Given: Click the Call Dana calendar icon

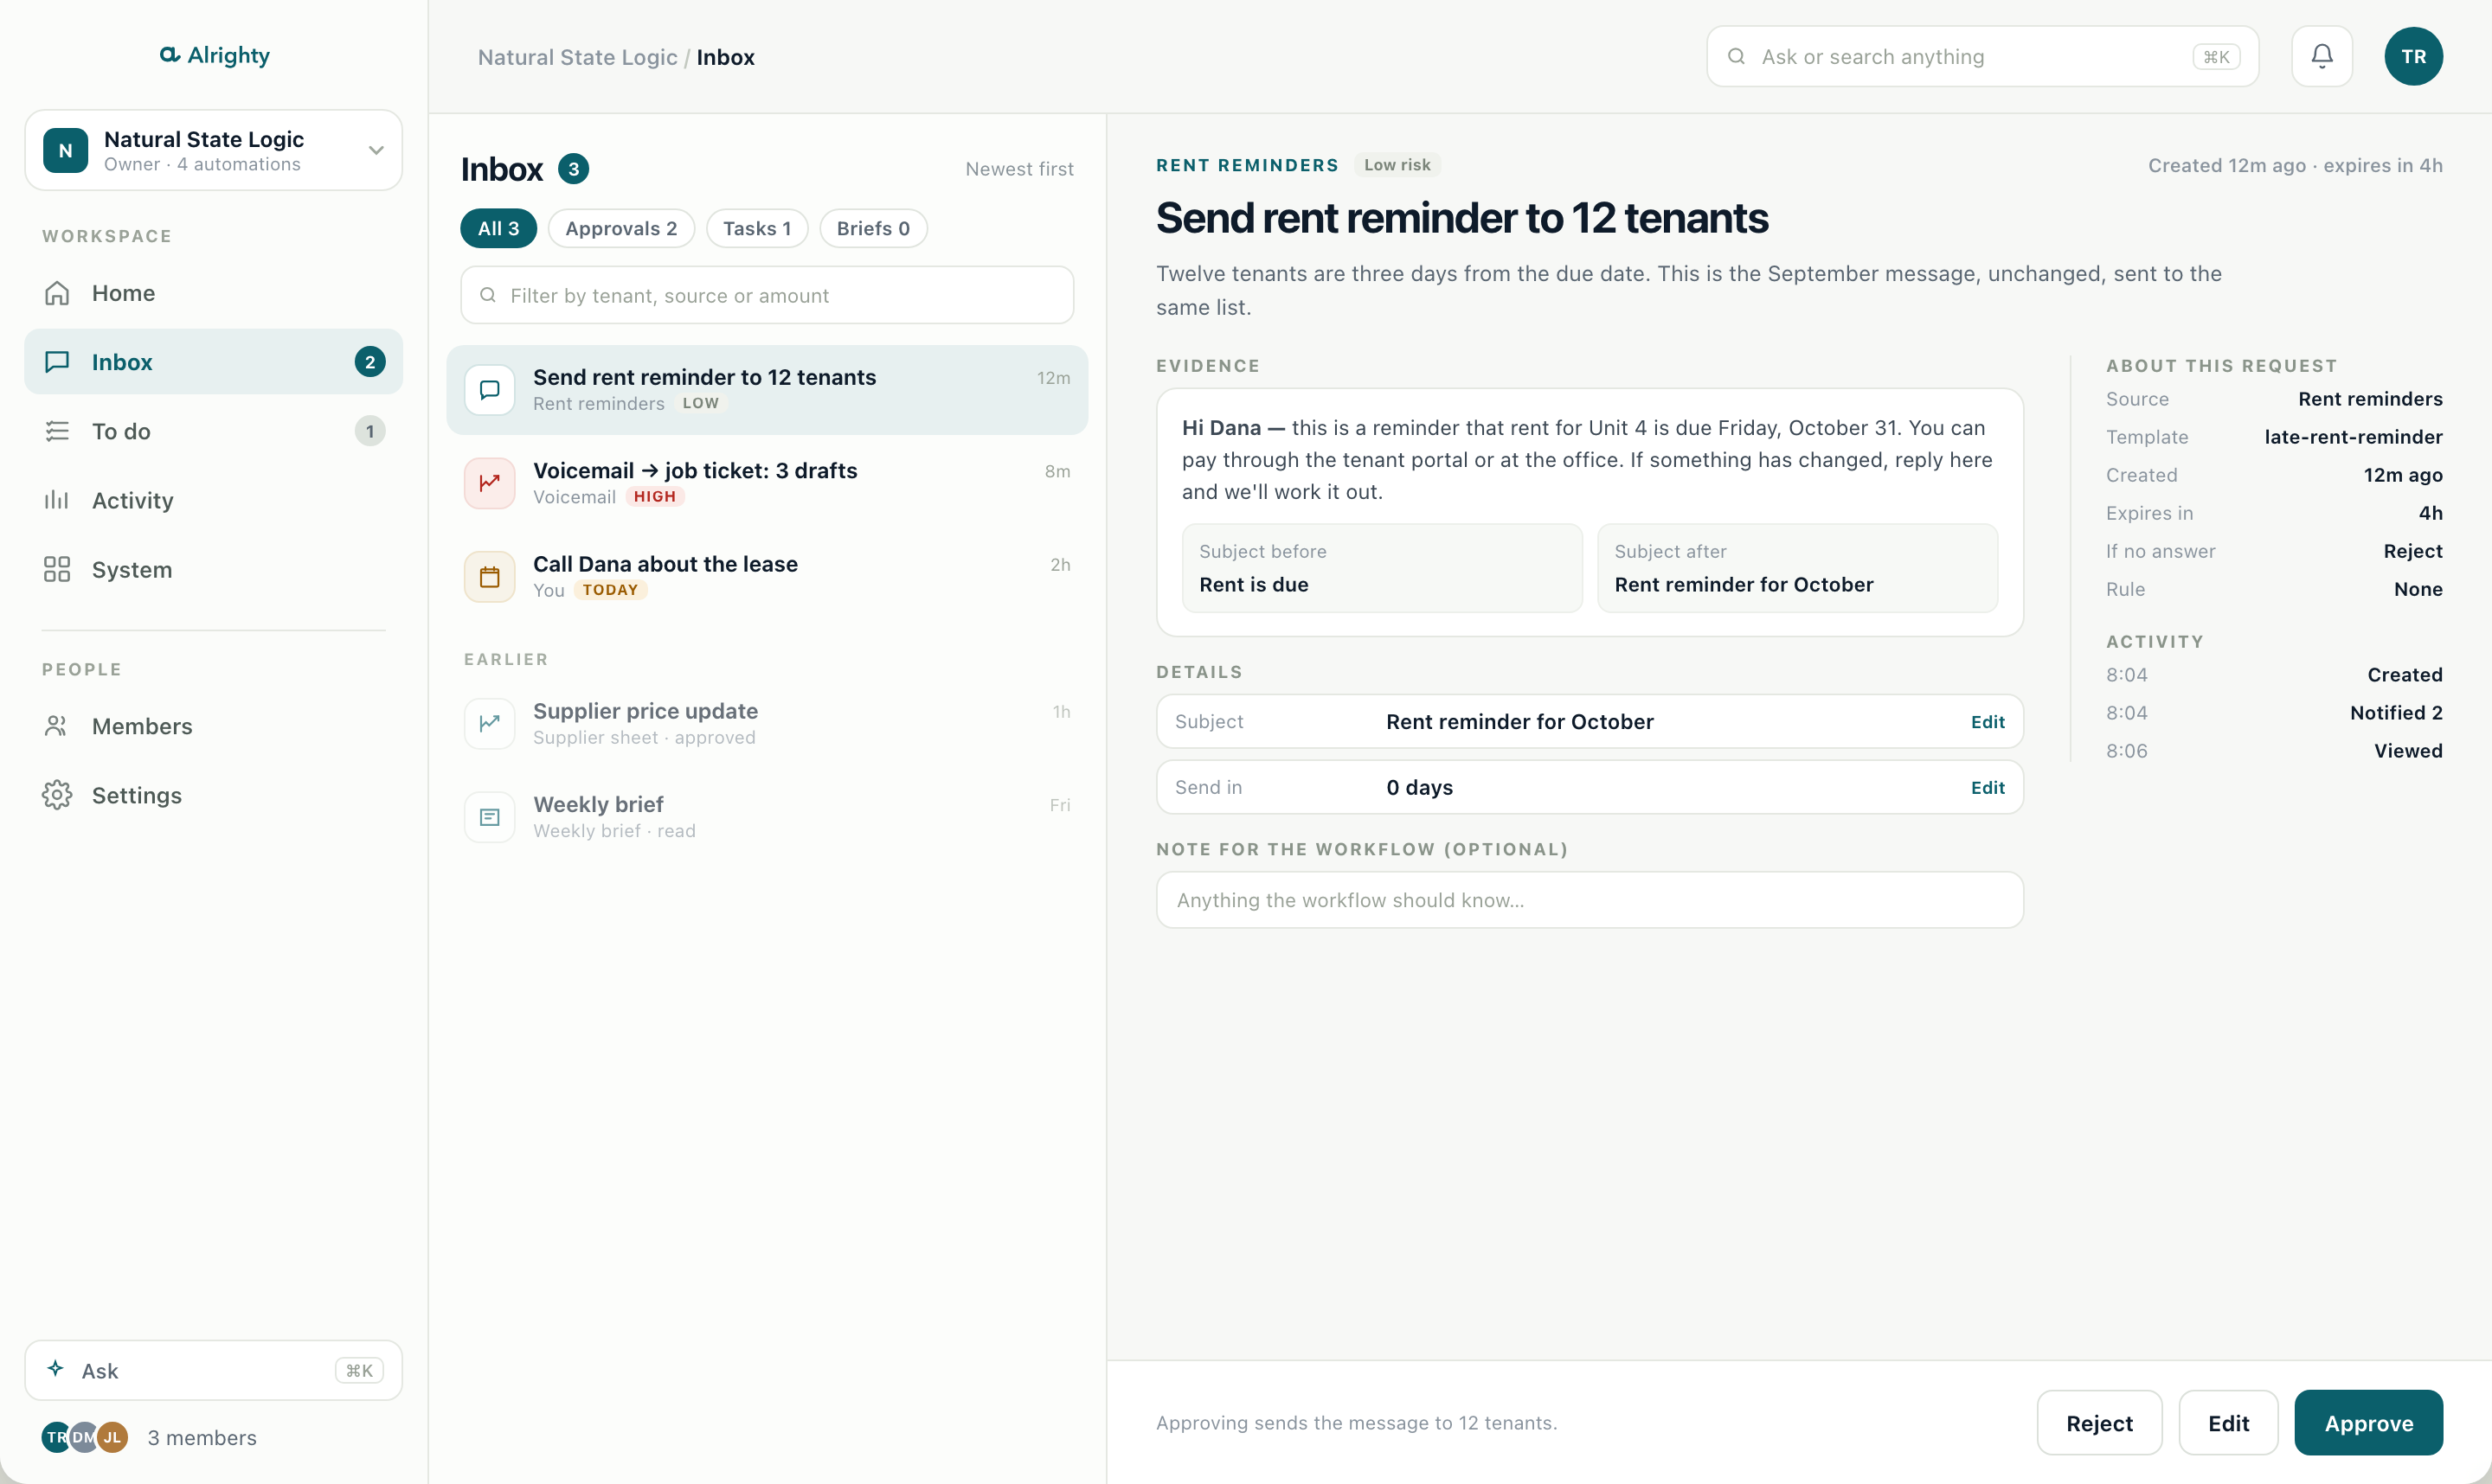Looking at the screenshot, I should [x=489, y=577].
